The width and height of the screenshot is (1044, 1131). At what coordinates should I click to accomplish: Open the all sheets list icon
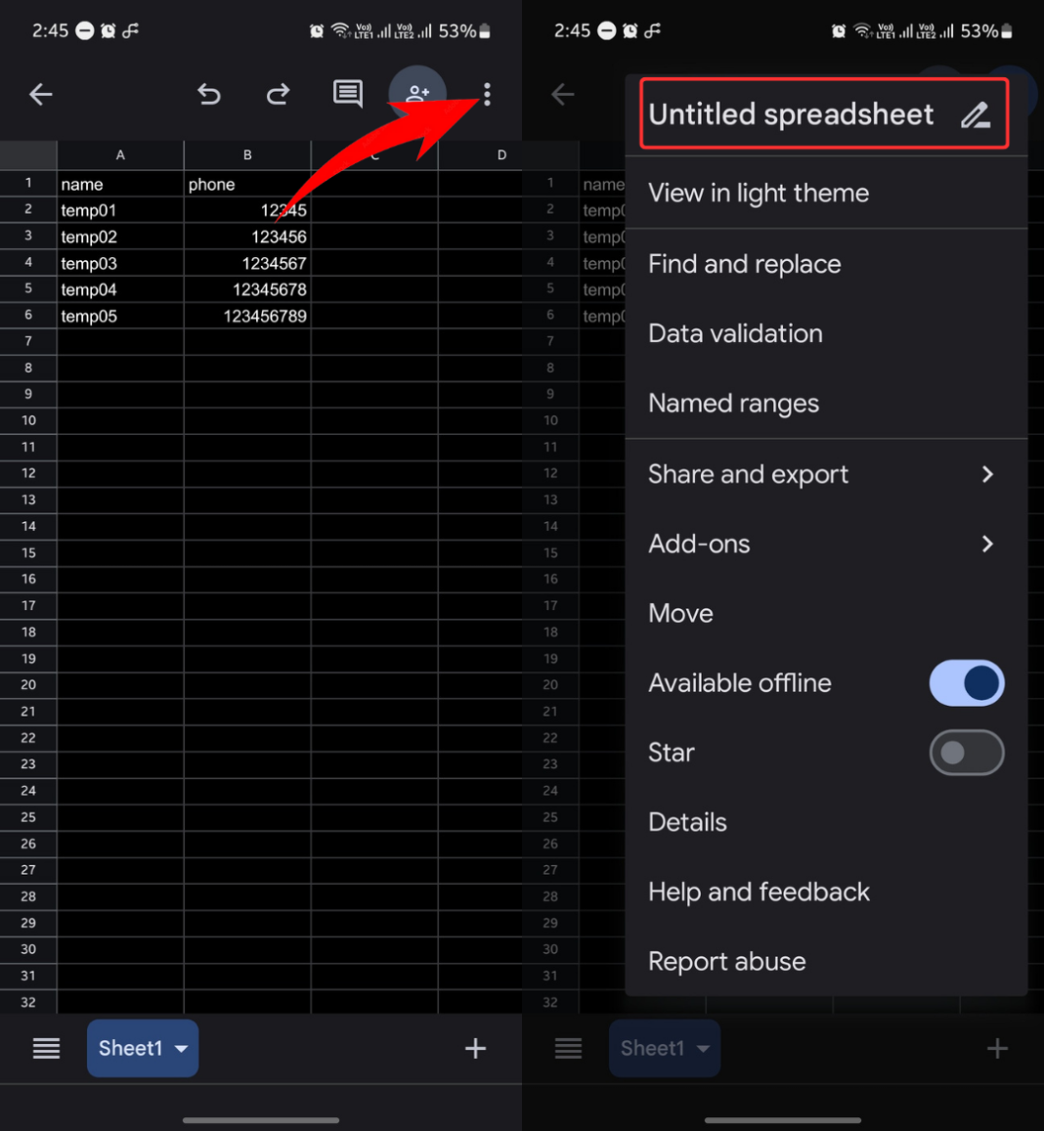click(x=46, y=1049)
